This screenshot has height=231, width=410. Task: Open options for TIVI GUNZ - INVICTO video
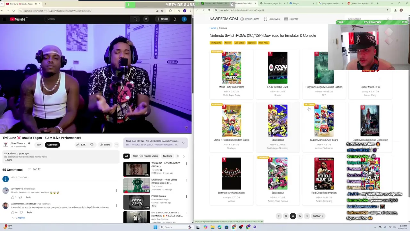(x=186, y=164)
